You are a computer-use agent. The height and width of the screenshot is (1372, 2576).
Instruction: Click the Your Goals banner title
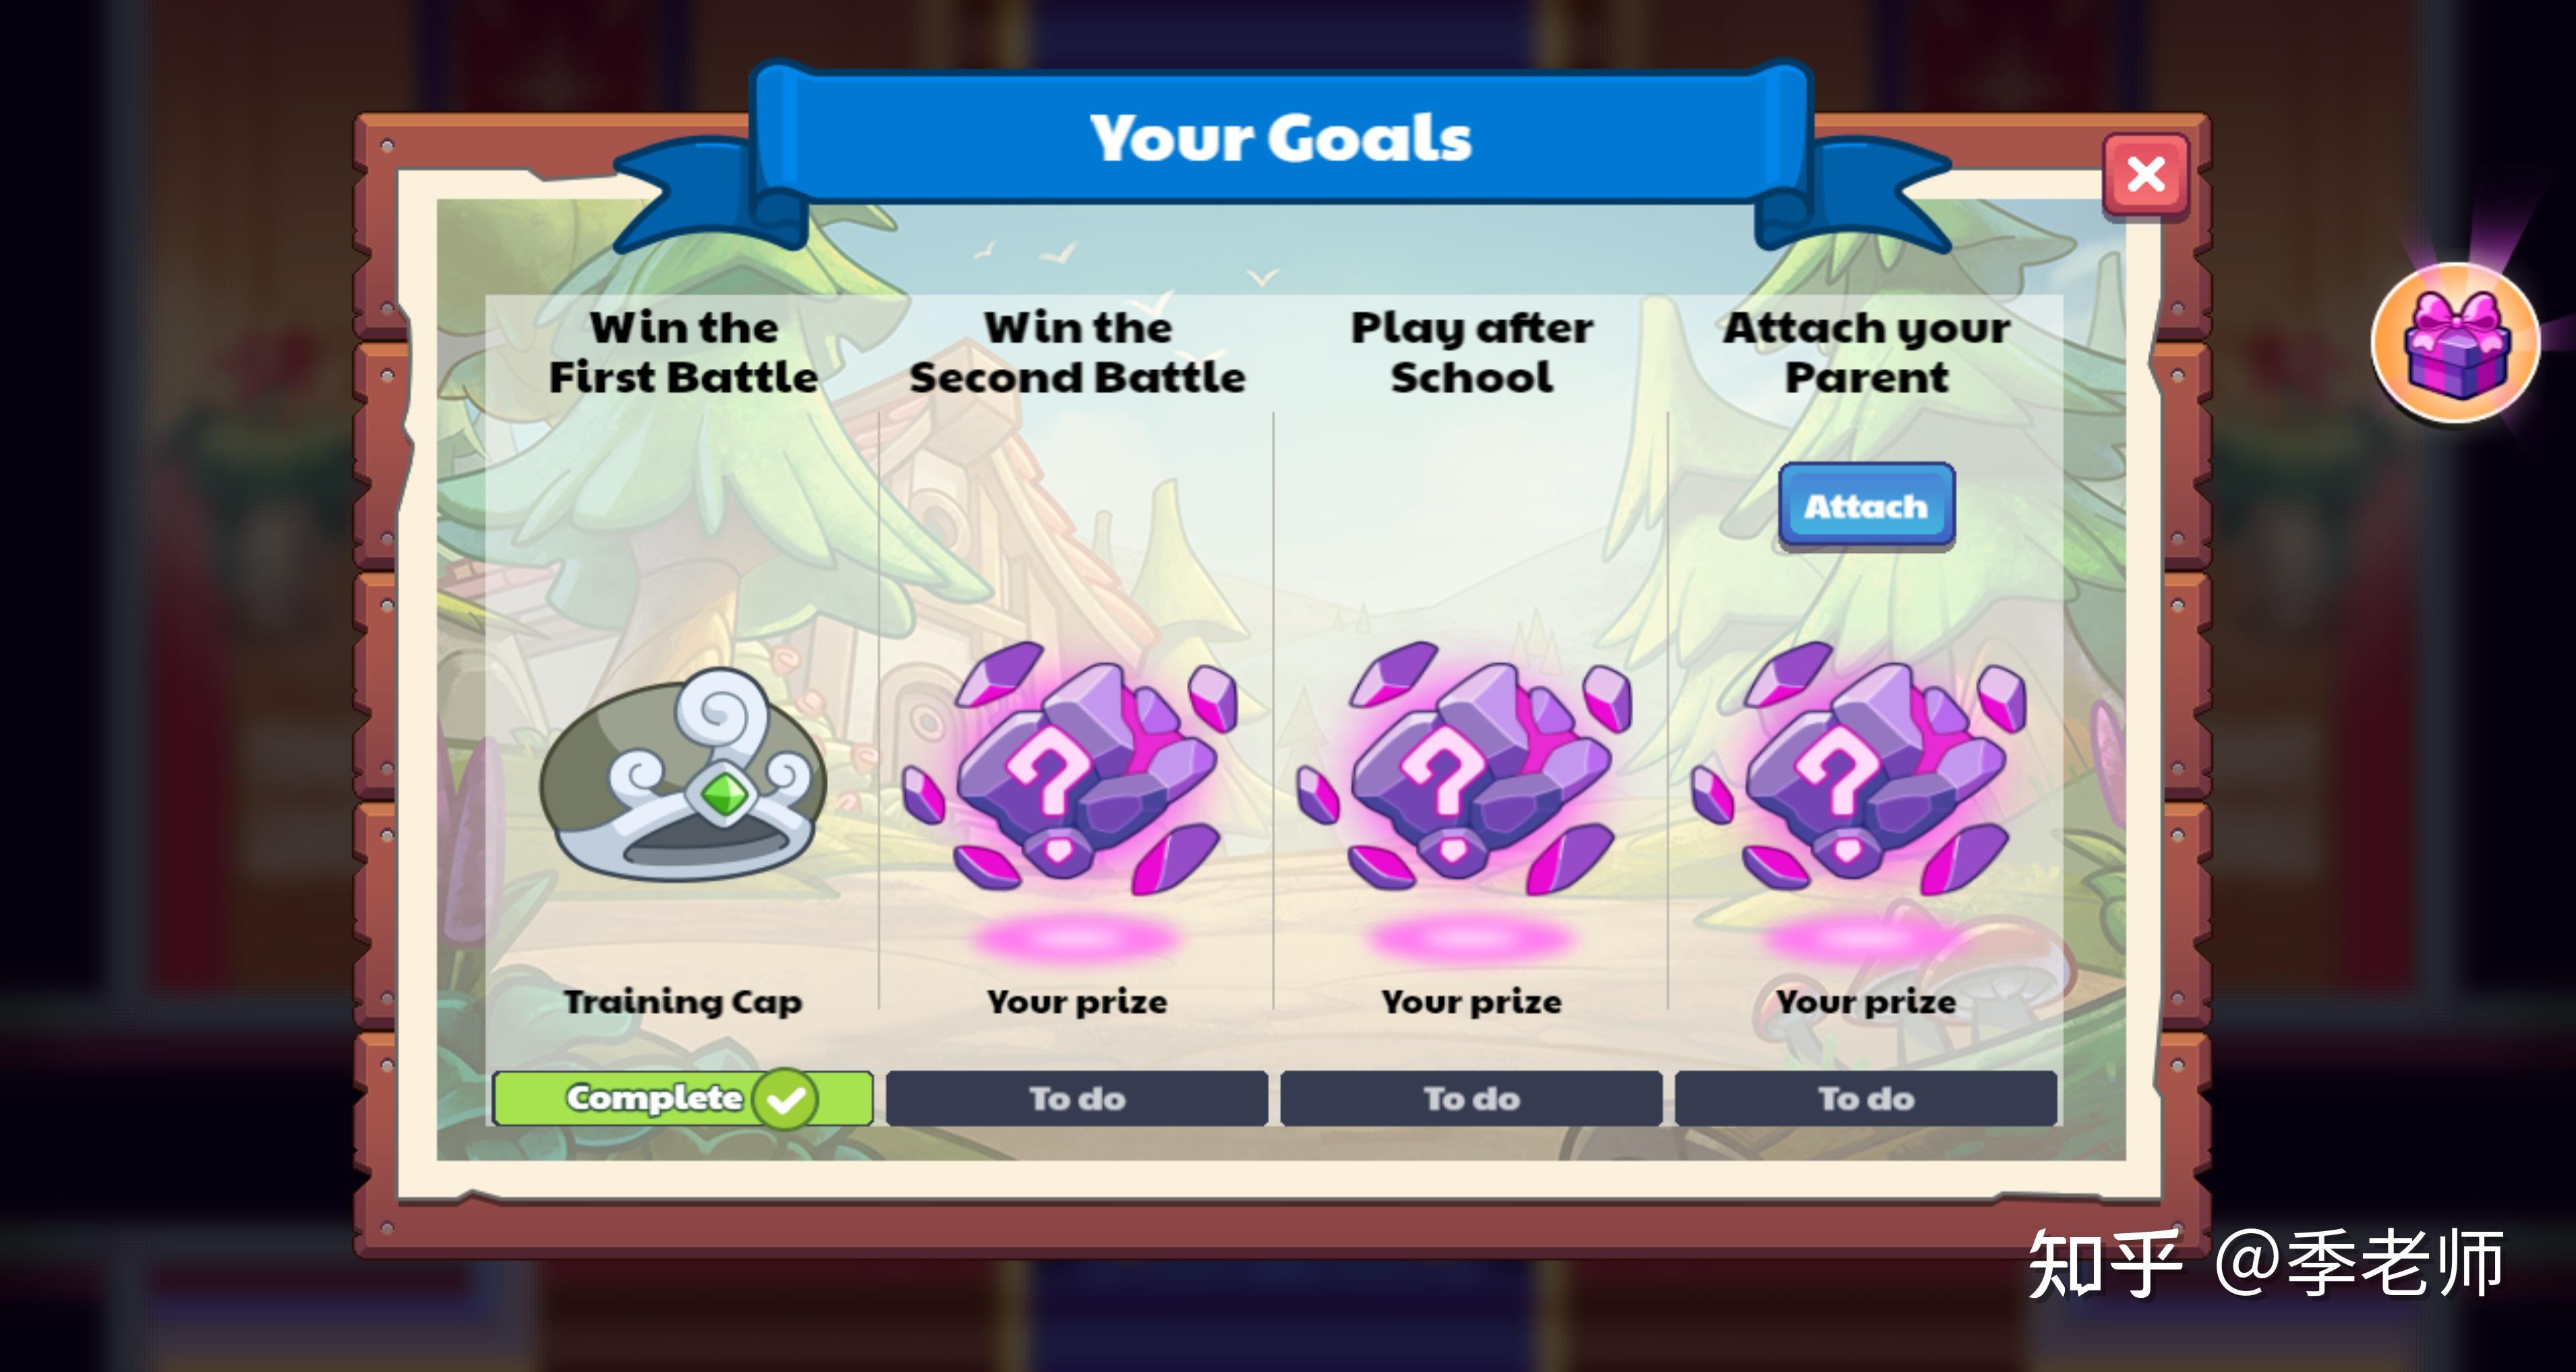pyautogui.click(x=1281, y=137)
